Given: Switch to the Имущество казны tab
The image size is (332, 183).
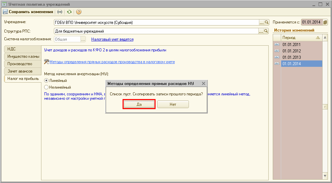Looking at the screenshot, I should click(x=23, y=56).
